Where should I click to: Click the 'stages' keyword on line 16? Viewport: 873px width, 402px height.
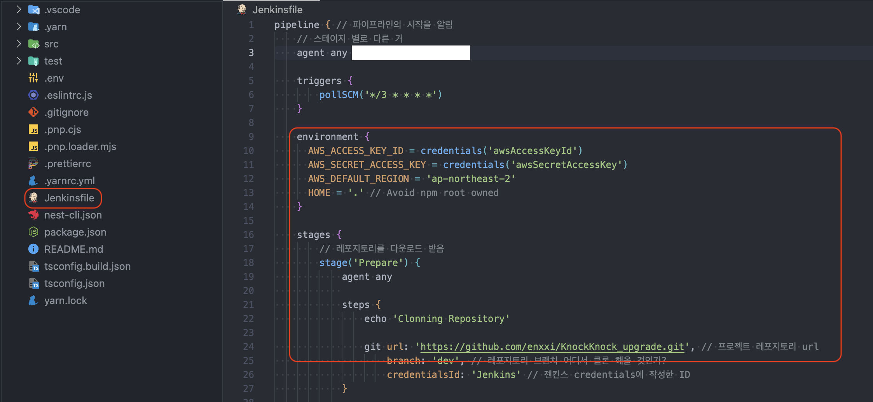(x=313, y=234)
